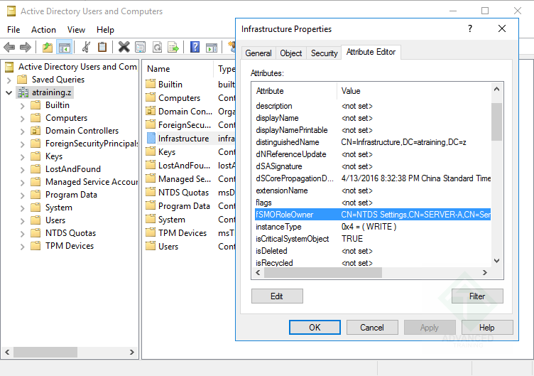Image resolution: width=534 pixels, height=376 pixels.
Task: Click the Cut scissors toolbar icon
Action: coord(86,47)
